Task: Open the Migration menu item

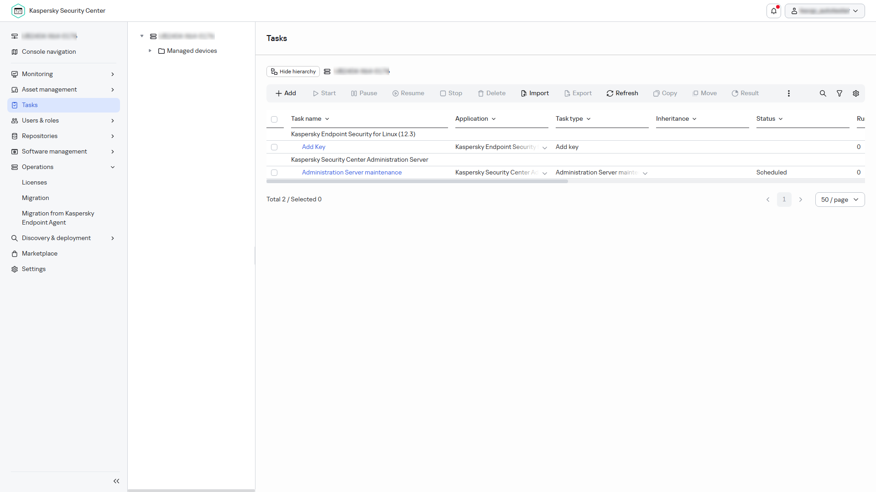Action: 35,198
